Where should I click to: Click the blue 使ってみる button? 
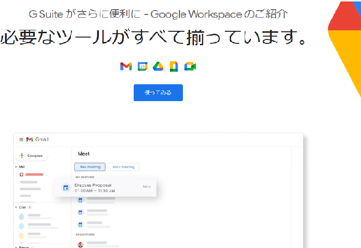click(x=158, y=92)
